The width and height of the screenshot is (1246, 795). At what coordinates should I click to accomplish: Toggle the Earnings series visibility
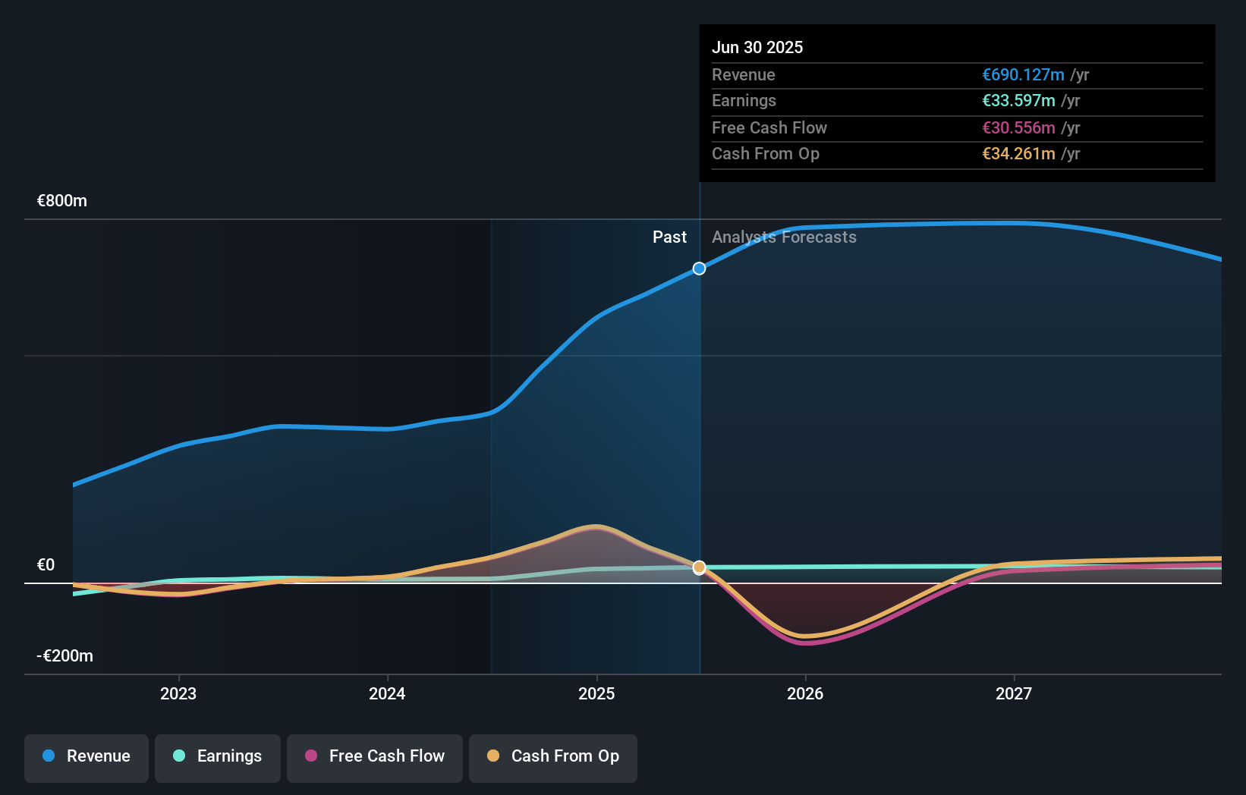(218, 756)
